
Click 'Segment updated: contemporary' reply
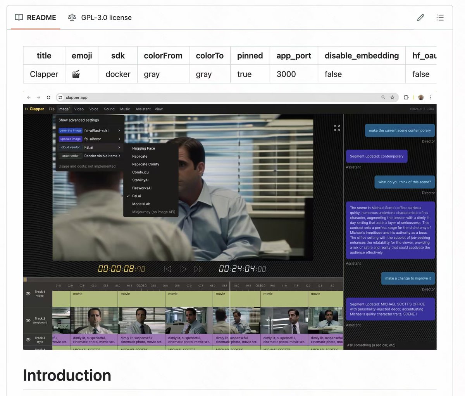tap(376, 156)
